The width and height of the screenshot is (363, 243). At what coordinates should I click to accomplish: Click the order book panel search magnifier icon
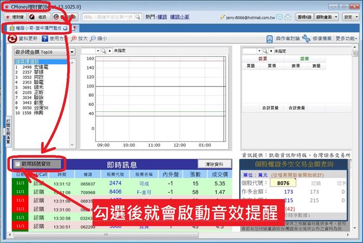[x=265, y=51]
